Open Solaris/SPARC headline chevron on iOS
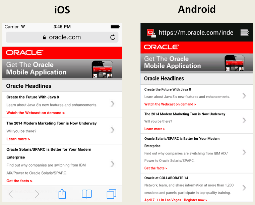This screenshot has width=255, height=205. 113,164
